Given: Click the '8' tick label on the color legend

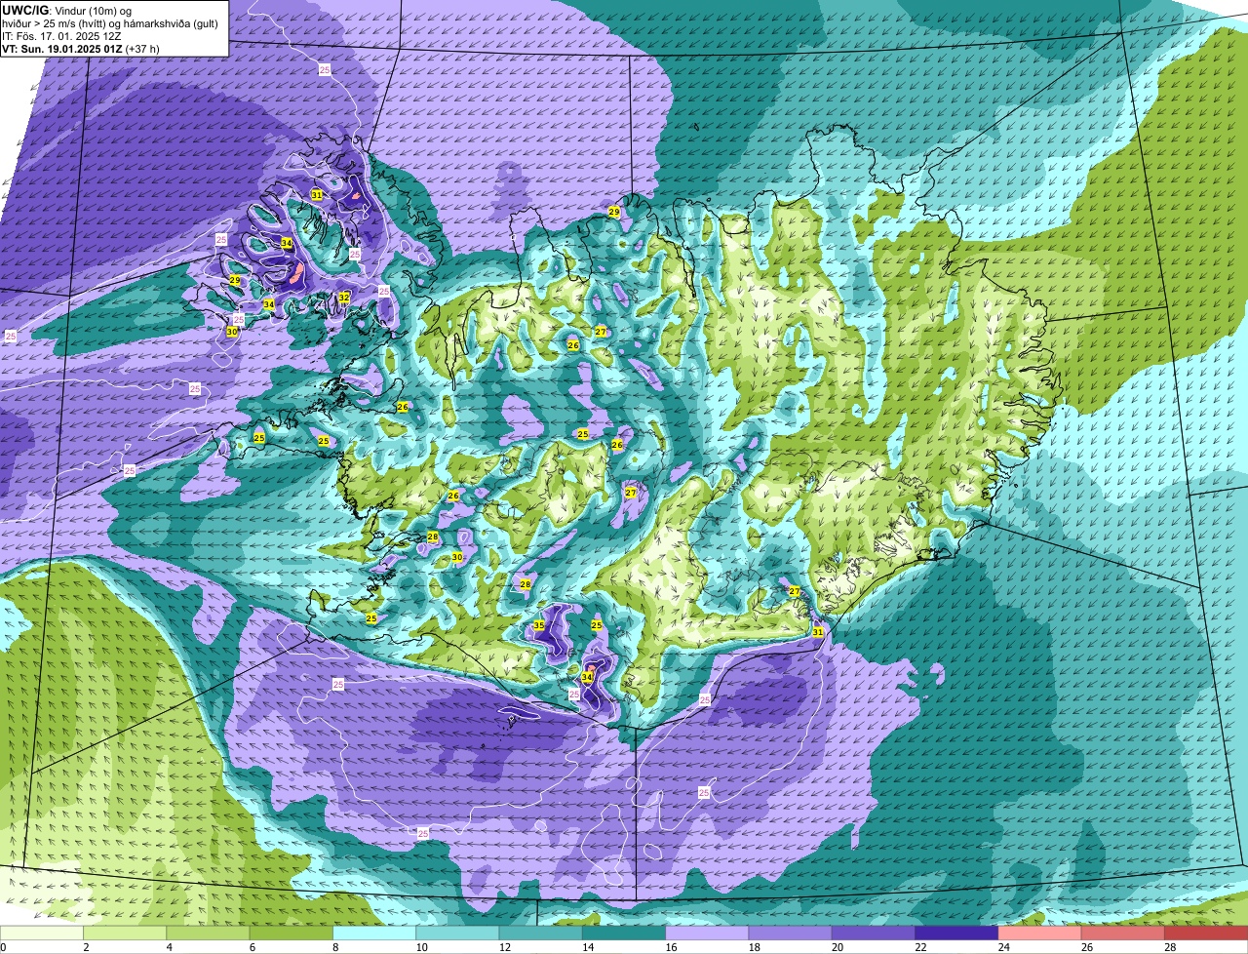Looking at the screenshot, I should [x=335, y=947].
